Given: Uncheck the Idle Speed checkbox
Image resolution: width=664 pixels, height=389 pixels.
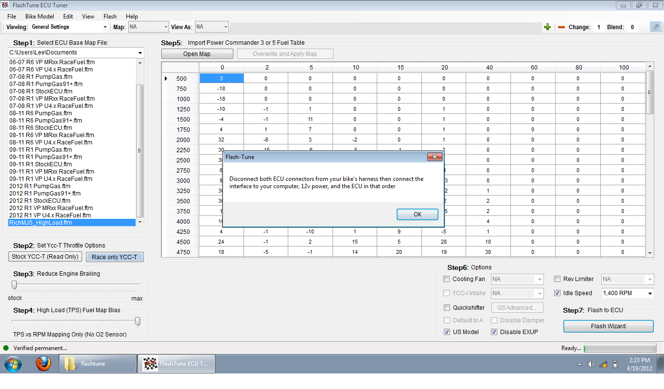Looking at the screenshot, I should (557, 293).
